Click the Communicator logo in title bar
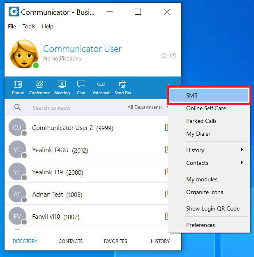This screenshot has width=254, height=257. 14,12
